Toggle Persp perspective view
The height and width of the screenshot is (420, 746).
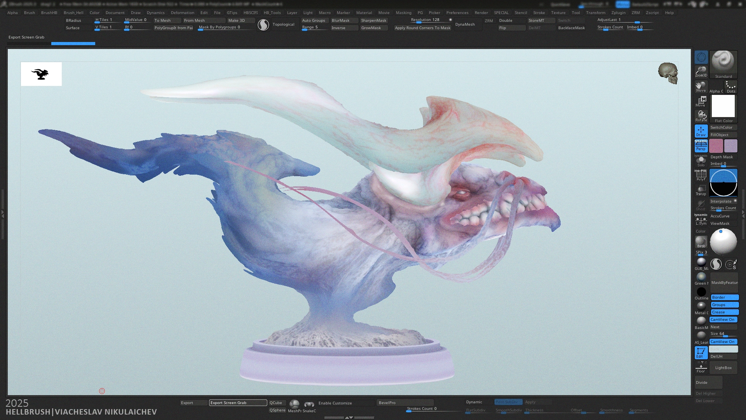click(701, 146)
